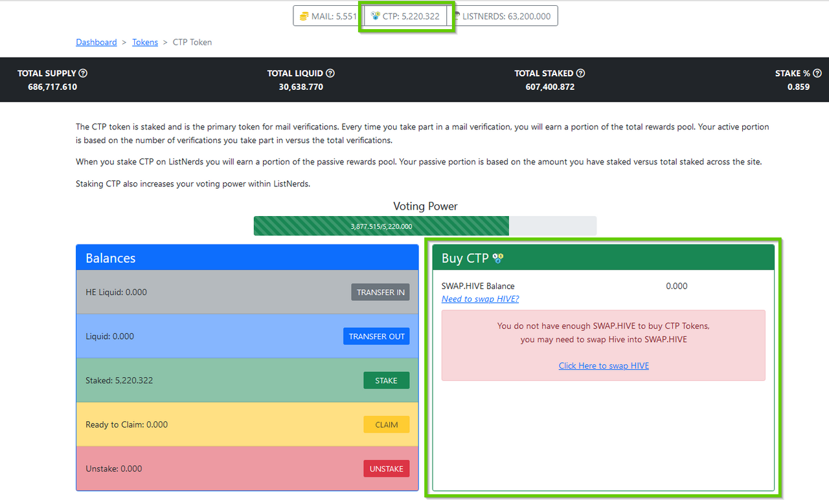Click the SWAP.HIVE balance value 0.000

[677, 286]
